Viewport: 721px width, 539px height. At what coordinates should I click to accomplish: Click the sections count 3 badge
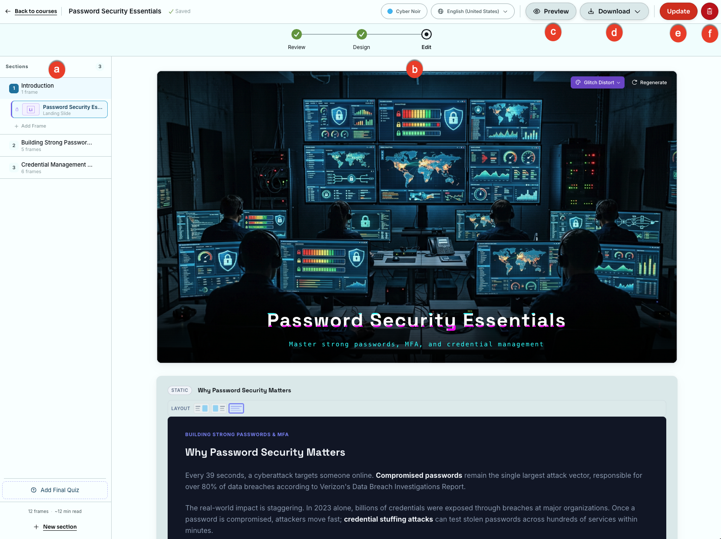[100, 66]
